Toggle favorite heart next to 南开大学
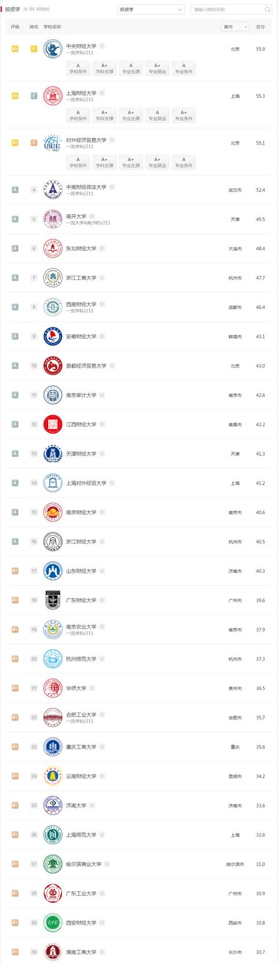Image resolution: width=278 pixels, height=963 pixels. tap(92, 216)
